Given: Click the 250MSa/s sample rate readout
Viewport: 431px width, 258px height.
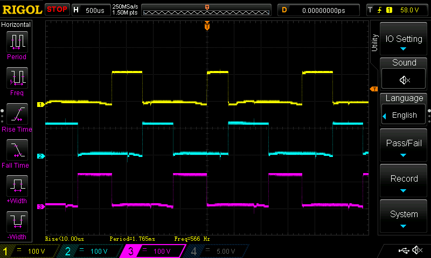Looking at the screenshot, I should [x=125, y=7].
